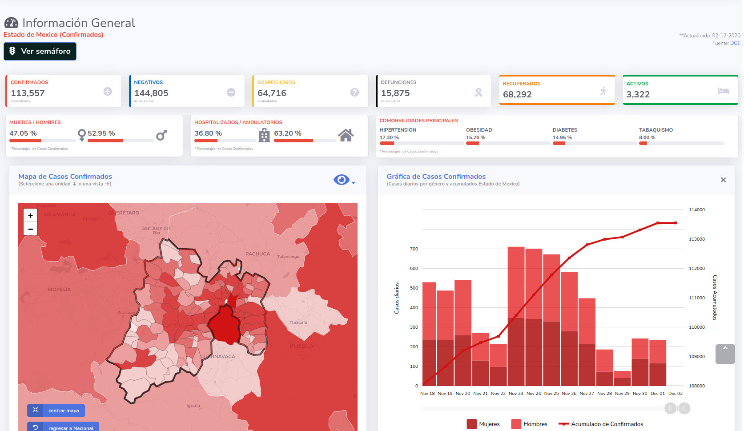Image resolution: width=744 pixels, height=431 pixels.
Task: Click the Nov 23 bar in chart
Action: (516, 316)
